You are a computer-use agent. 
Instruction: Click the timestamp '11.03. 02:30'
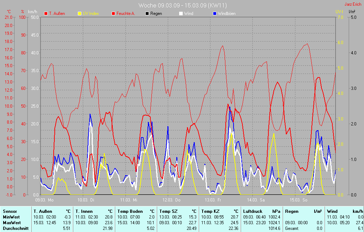87,217
